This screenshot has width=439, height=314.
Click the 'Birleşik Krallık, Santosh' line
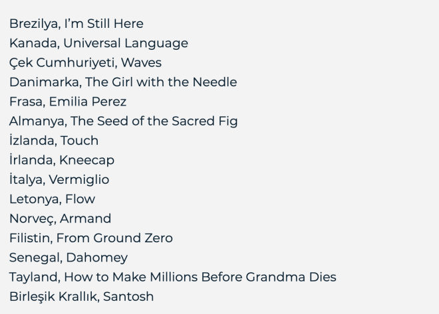click(81, 296)
